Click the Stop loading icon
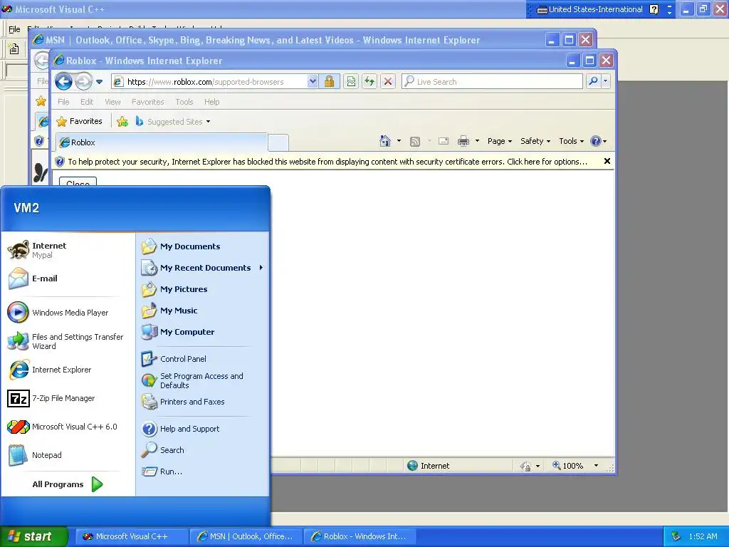Viewport: 729px width, 547px height. click(x=388, y=82)
